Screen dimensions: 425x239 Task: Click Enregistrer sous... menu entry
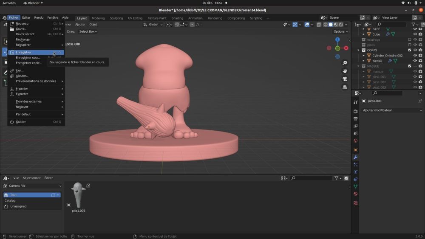[36, 58]
